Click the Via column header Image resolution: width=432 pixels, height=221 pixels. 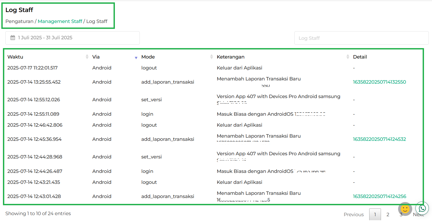96,57
